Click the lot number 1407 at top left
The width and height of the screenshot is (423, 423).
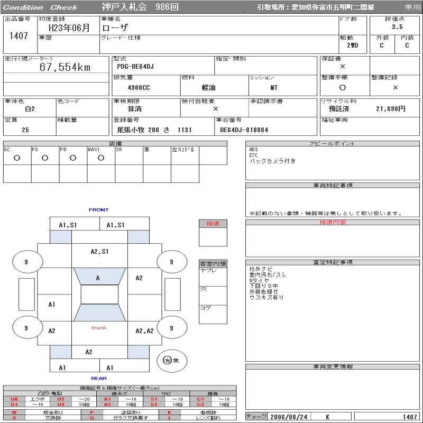click(19, 36)
